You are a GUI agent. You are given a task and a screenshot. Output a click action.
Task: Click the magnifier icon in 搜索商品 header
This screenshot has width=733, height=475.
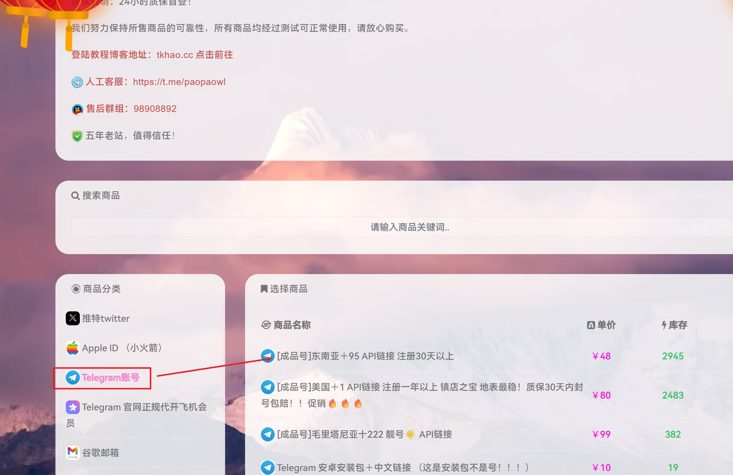pos(75,195)
